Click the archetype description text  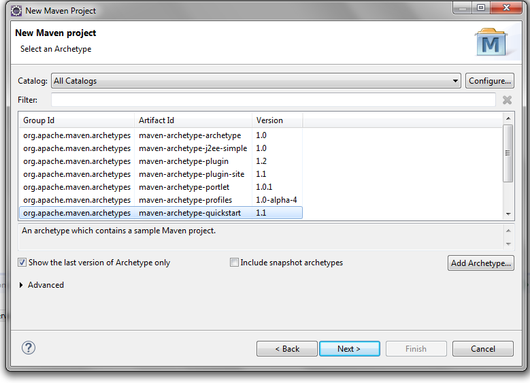coord(118,231)
